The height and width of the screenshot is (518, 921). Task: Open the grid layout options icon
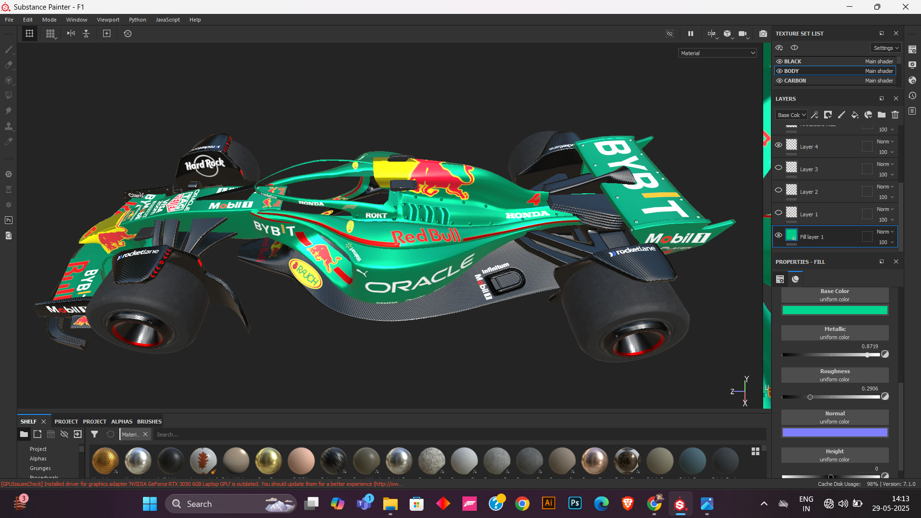coord(50,34)
